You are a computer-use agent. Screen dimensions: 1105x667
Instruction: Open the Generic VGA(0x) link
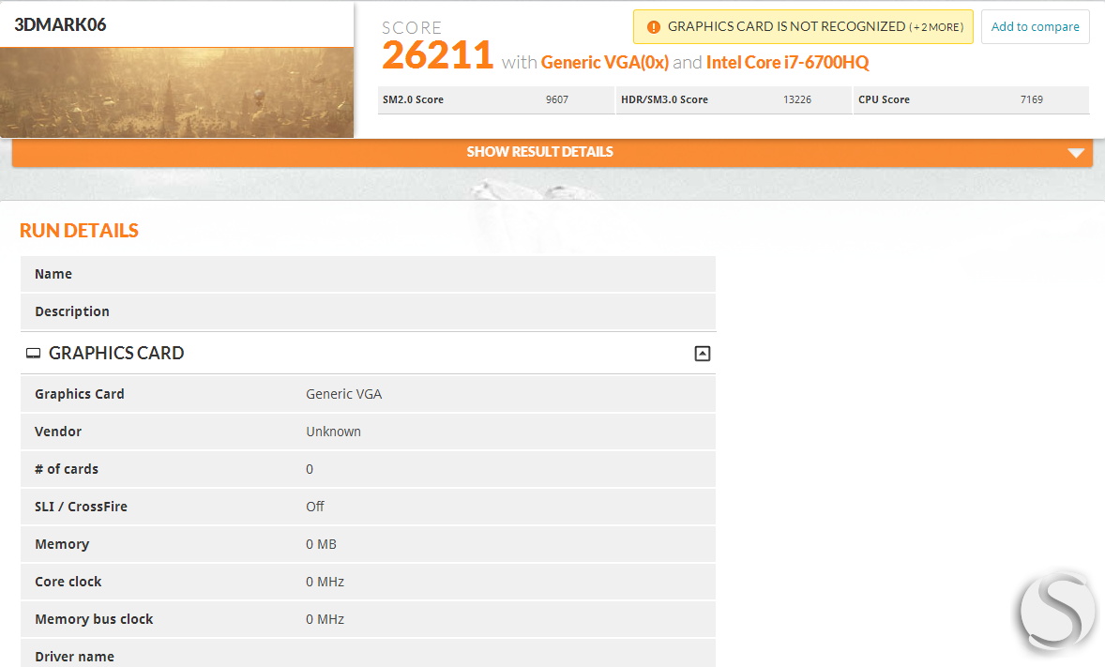click(x=605, y=63)
